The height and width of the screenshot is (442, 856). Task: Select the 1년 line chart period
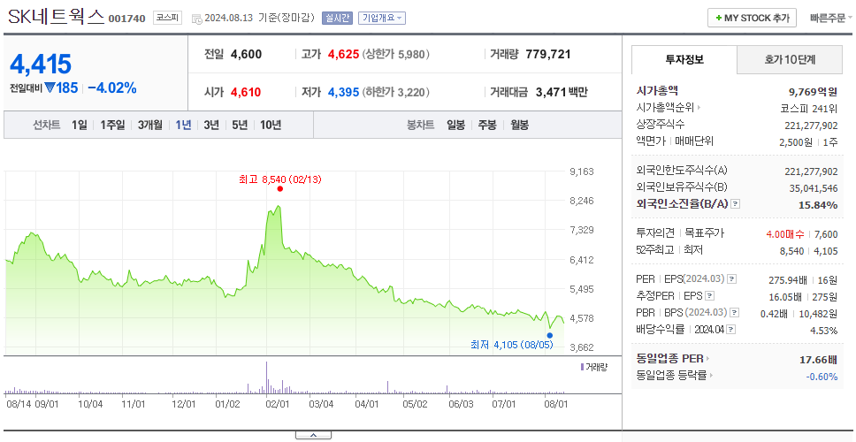pos(183,125)
